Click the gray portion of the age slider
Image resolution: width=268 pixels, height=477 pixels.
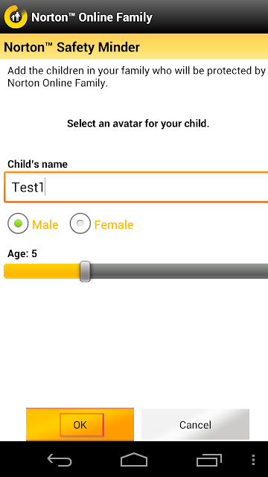pos(179,271)
